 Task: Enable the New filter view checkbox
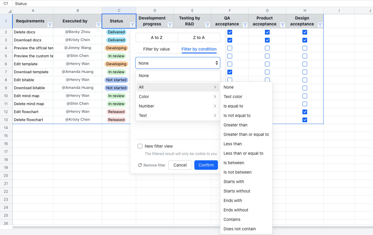click(x=140, y=146)
